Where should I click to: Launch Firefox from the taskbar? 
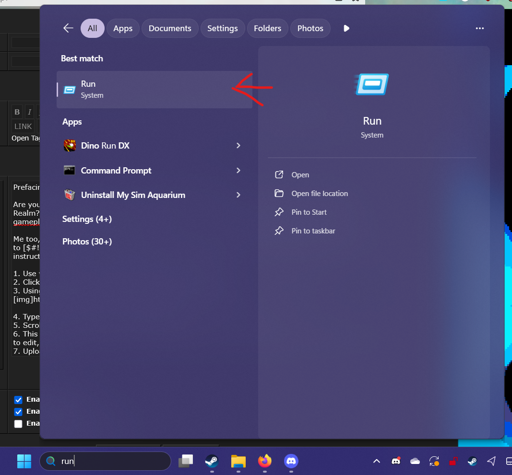pos(264,461)
